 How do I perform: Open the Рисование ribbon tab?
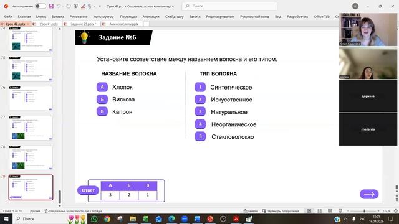[79, 17]
